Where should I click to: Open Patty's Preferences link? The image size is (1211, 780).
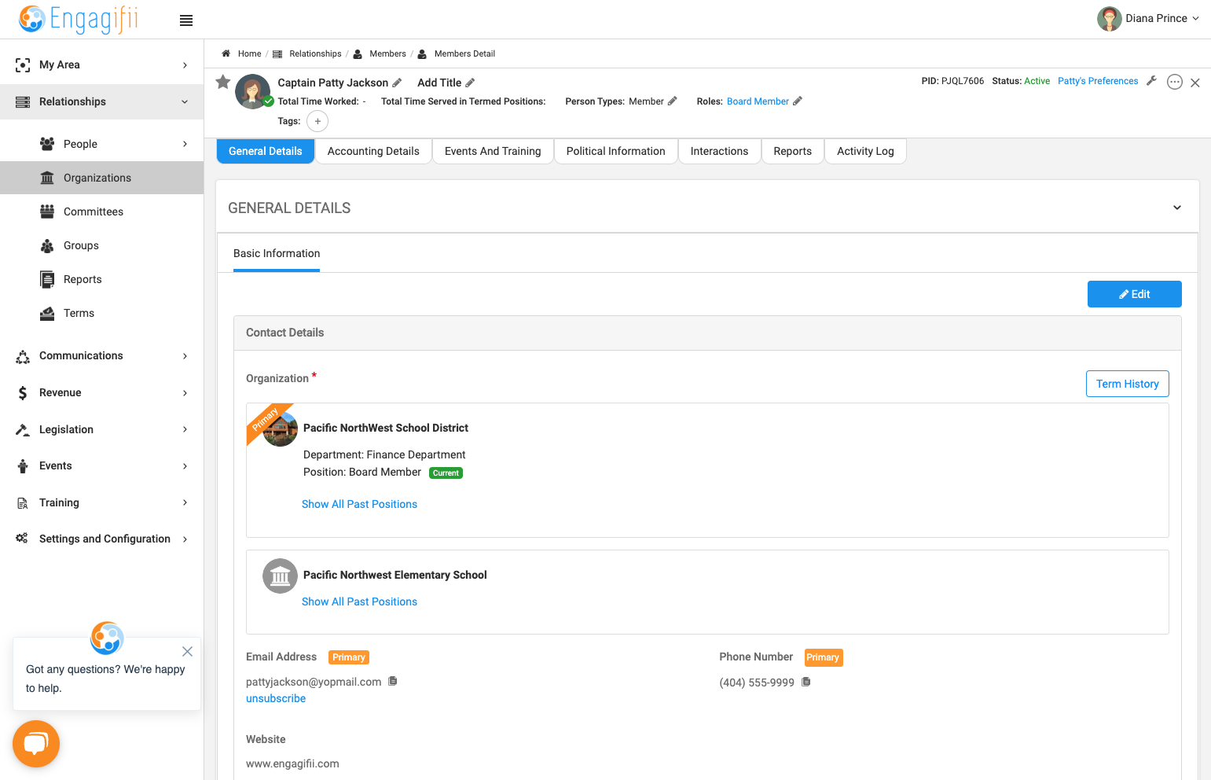click(x=1097, y=81)
